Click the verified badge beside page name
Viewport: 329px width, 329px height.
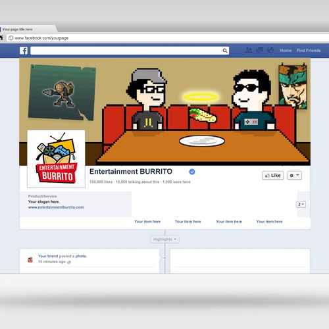pos(192,172)
